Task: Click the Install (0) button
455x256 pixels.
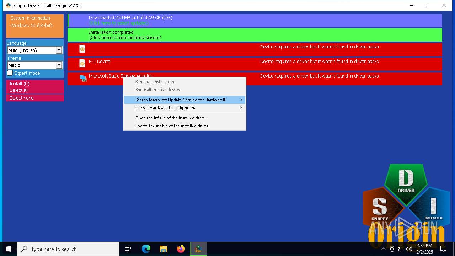Action: coord(35,84)
